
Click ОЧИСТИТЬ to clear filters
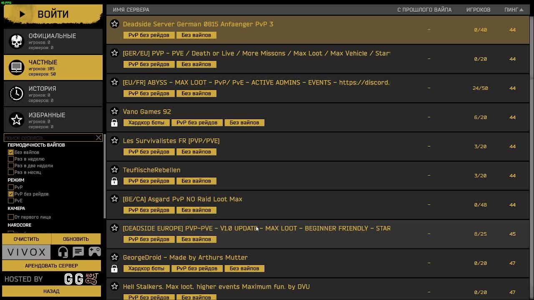[26, 239]
